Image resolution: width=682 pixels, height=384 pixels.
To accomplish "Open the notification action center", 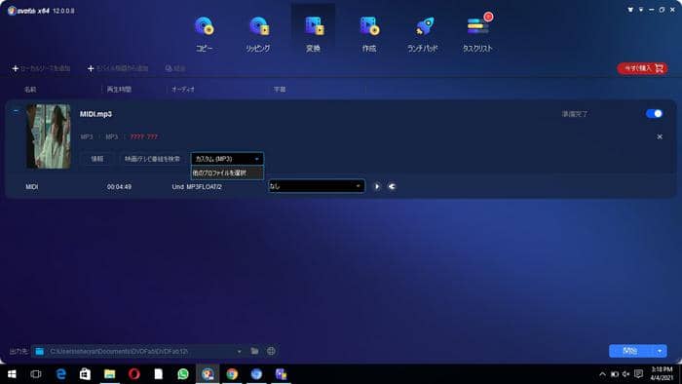I will [638, 374].
